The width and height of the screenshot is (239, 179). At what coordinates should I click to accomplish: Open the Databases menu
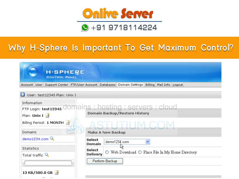108,85
